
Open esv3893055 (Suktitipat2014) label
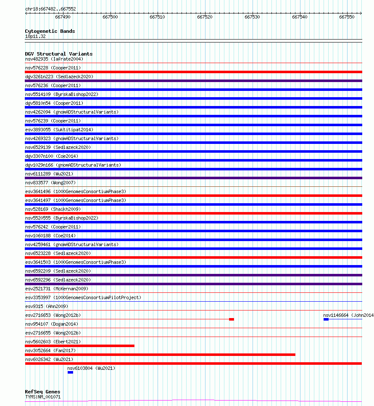(x=59, y=130)
